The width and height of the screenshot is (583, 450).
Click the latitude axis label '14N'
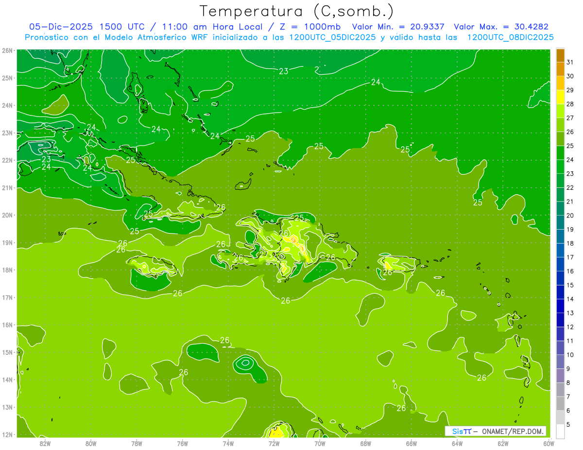[x=7, y=380]
